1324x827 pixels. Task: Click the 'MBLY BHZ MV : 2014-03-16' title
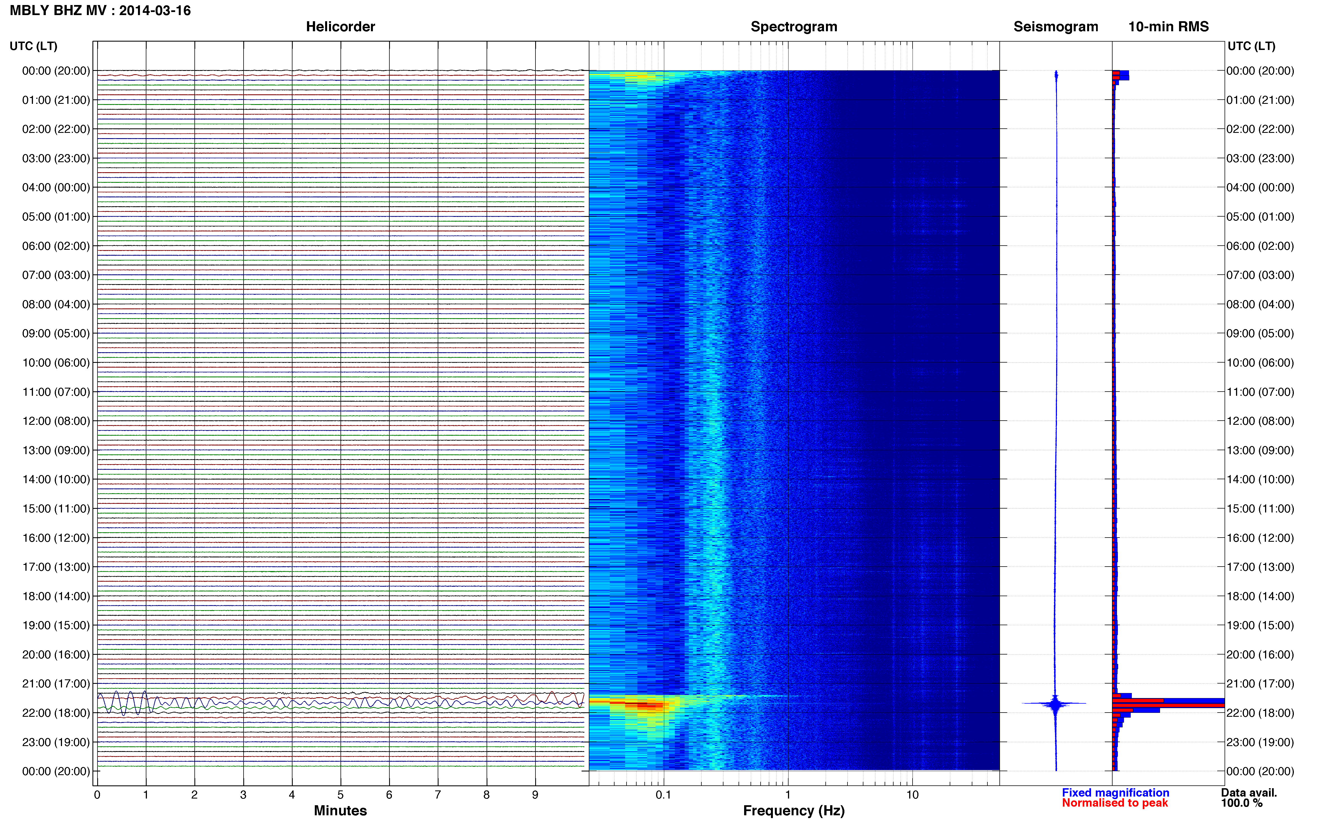point(100,10)
